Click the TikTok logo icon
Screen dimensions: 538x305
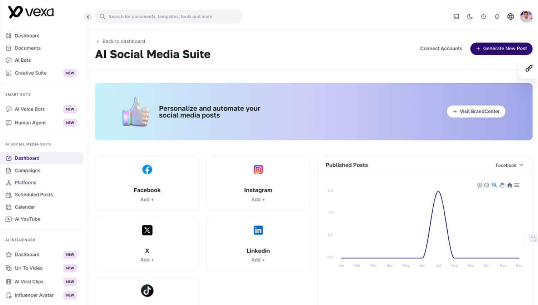(x=147, y=291)
